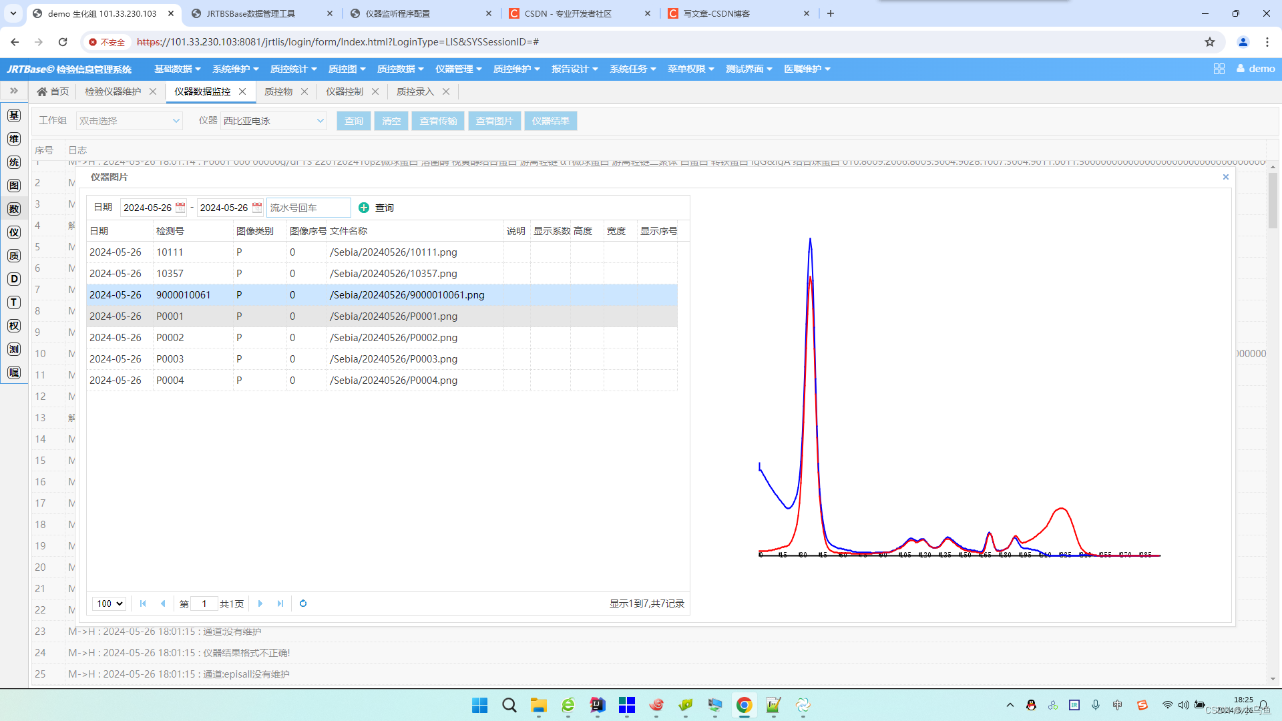Select the row for P0002.png

tap(382, 338)
